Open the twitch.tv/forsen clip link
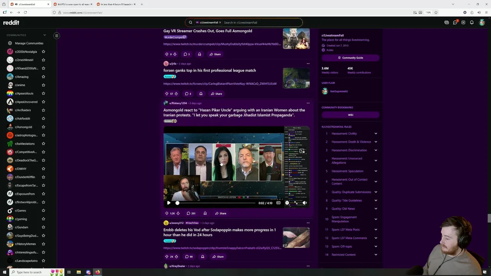 220,84
